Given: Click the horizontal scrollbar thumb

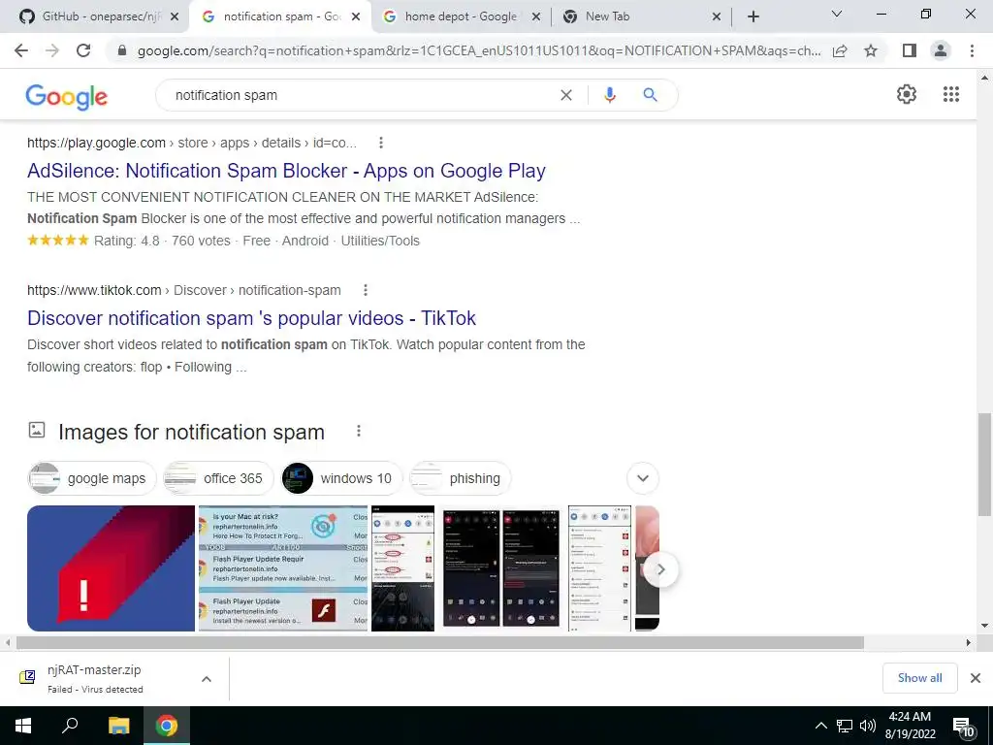Looking at the screenshot, I should 439,642.
